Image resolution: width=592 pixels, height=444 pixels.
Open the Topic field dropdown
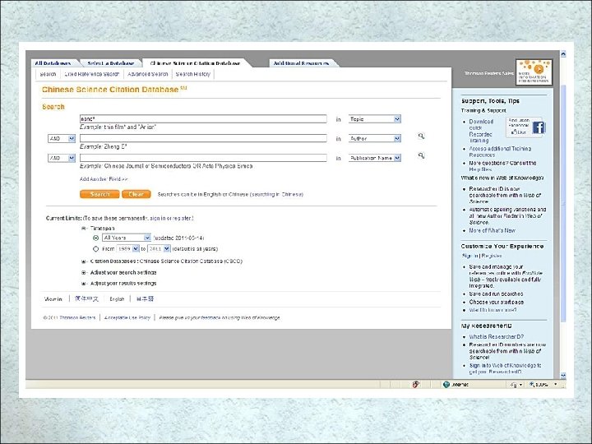375,119
